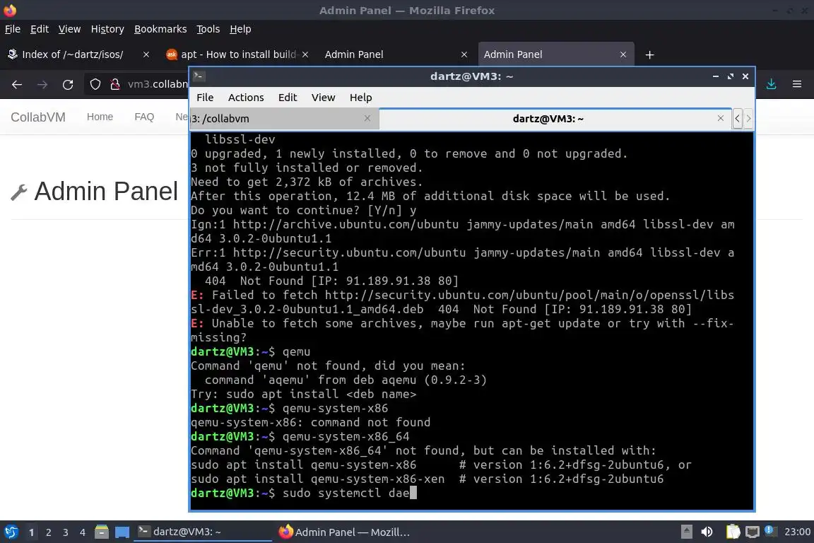Click the terminal window title icon

(x=199, y=76)
